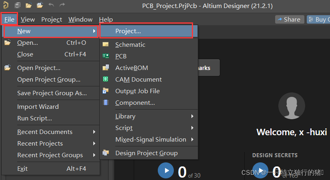Expand the New submenu arrow
330x180 pixels.
pyautogui.click(x=94, y=31)
